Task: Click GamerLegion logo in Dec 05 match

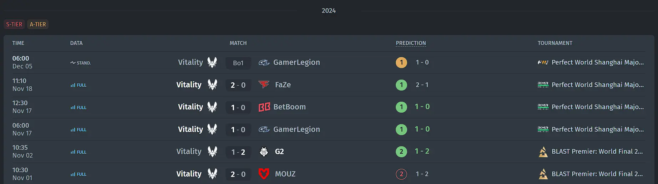Action: [x=264, y=62]
